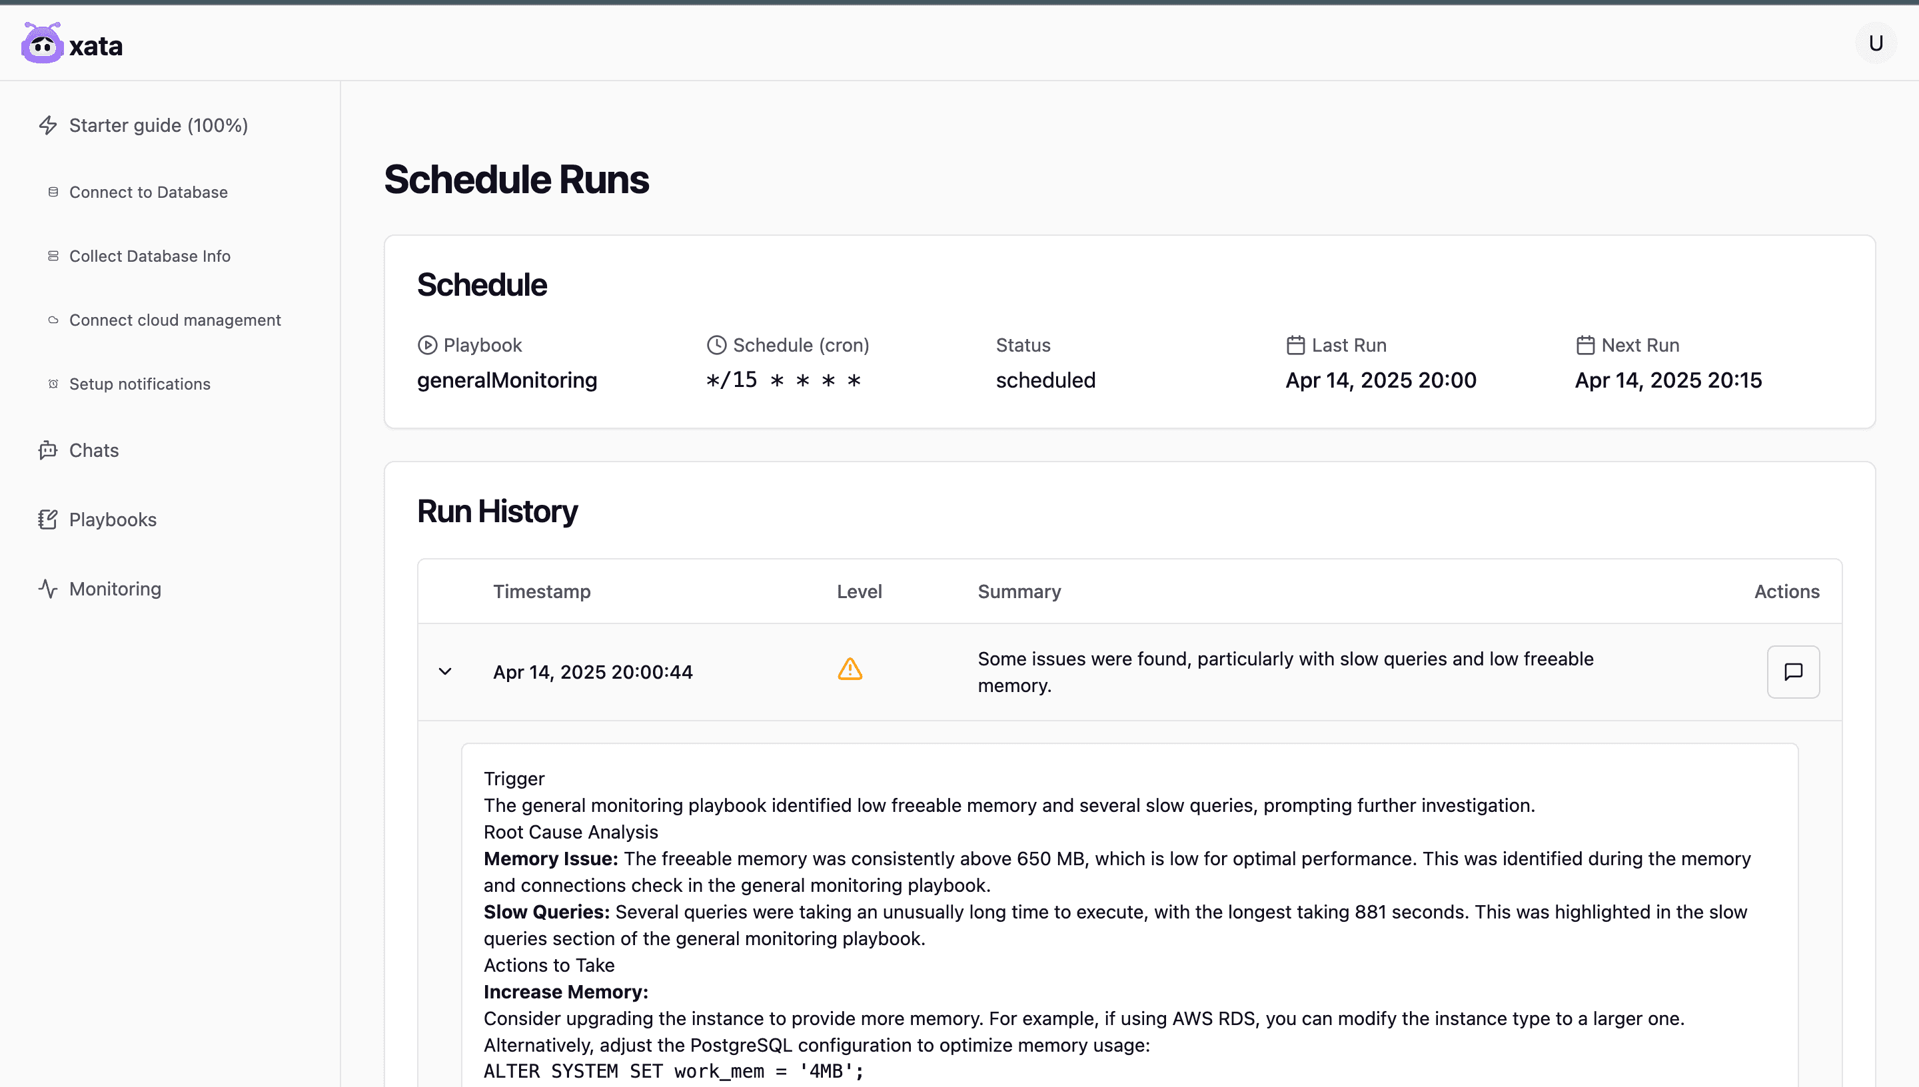Click the calendar icon next to Last Run
The width and height of the screenshot is (1919, 1087).
click(x=1295, y=345)
